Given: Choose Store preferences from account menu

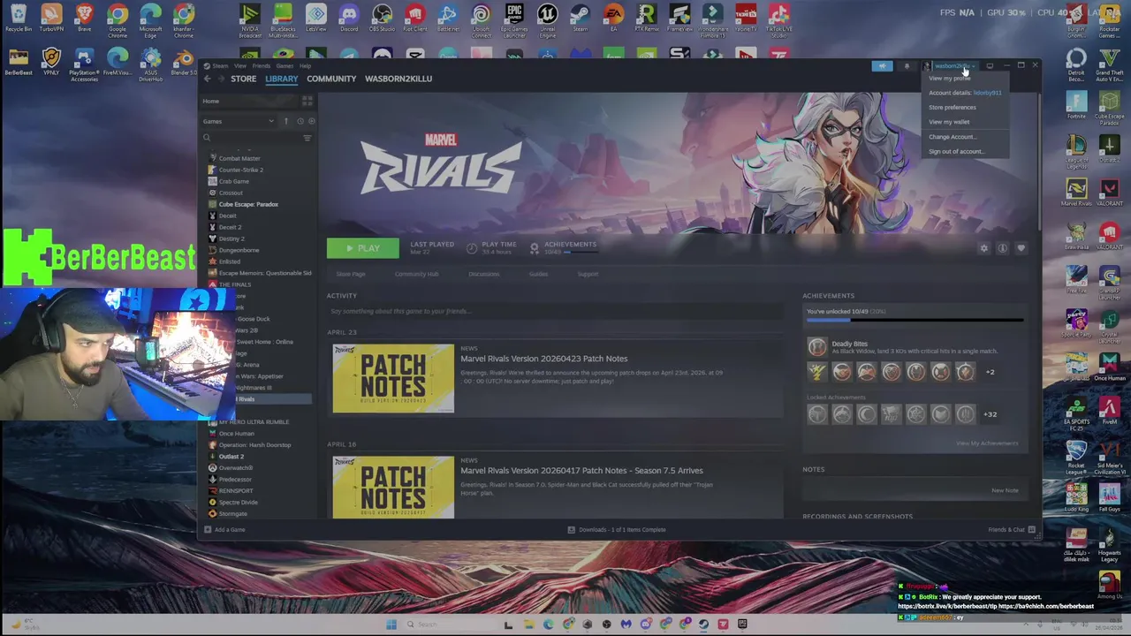Looking at the screenshot, I should (x=953, y=107).
